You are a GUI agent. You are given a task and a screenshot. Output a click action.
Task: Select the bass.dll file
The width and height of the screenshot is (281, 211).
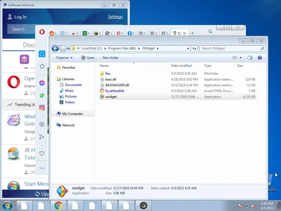[x=177, y=79]
